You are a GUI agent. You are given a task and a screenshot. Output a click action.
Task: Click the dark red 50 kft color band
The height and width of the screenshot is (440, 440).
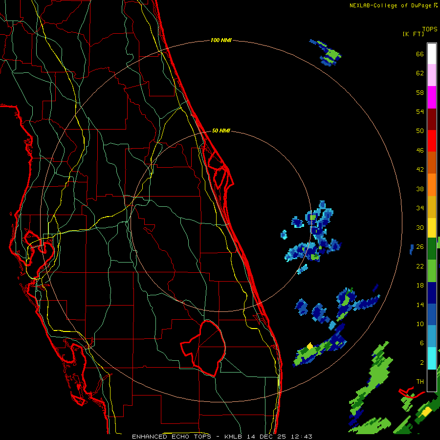point(432,119)
